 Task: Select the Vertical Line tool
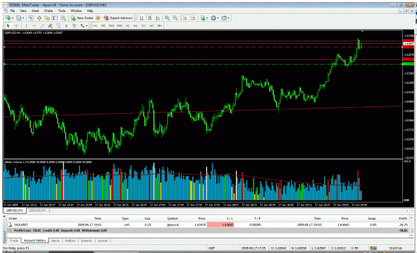click(x=26, y=26)
